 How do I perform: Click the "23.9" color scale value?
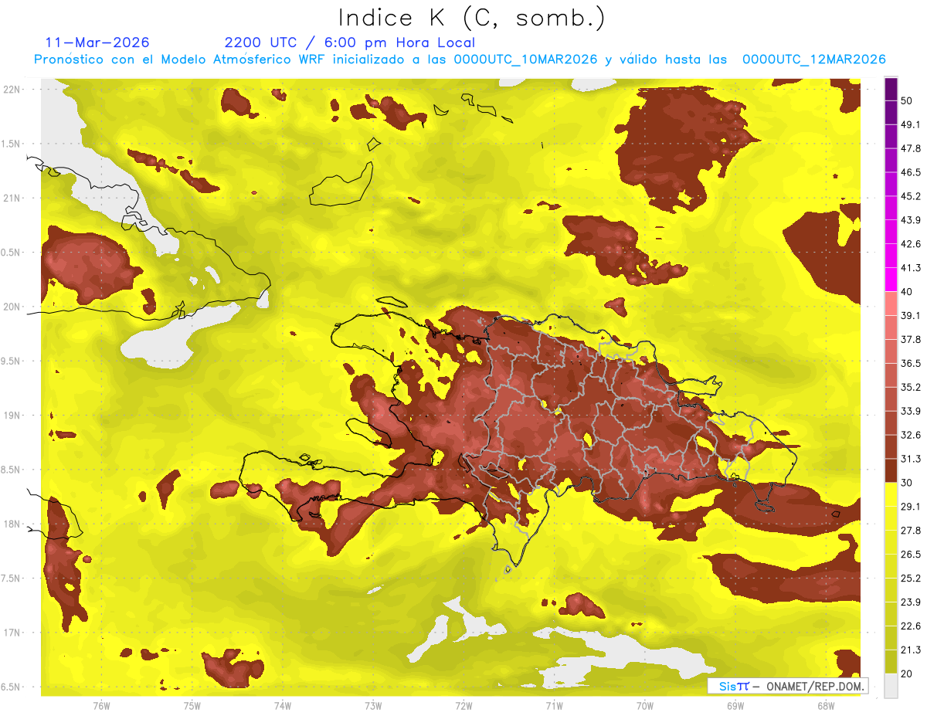pyautogui.click(x=911, y=602)
